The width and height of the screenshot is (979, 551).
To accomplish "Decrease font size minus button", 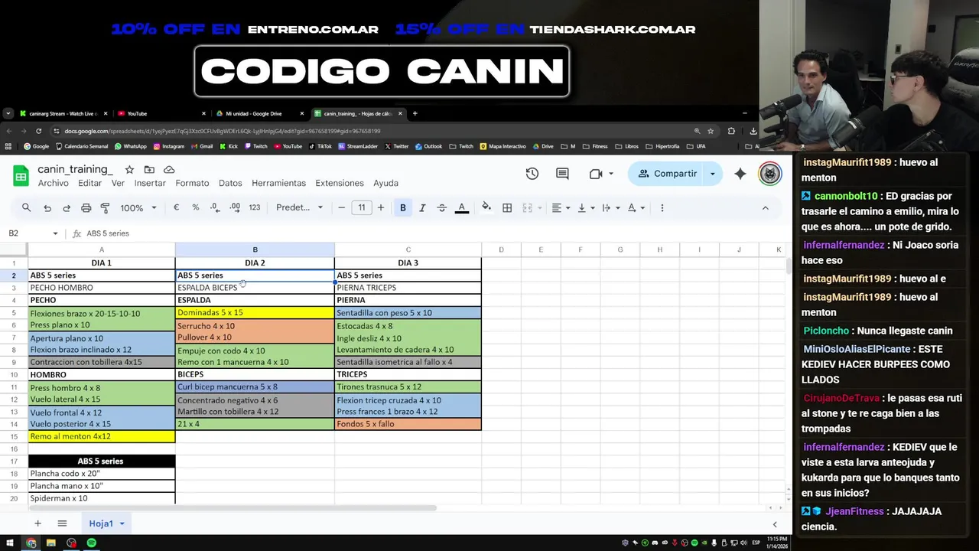I will pyautogui.click(x=342, y=207).
